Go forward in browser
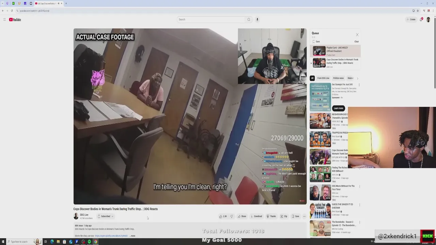 click(x=7, y=11)
